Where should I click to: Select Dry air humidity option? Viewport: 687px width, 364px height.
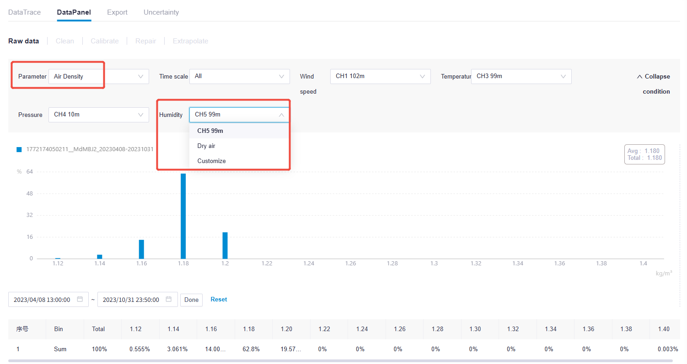[x=206, y=146]
